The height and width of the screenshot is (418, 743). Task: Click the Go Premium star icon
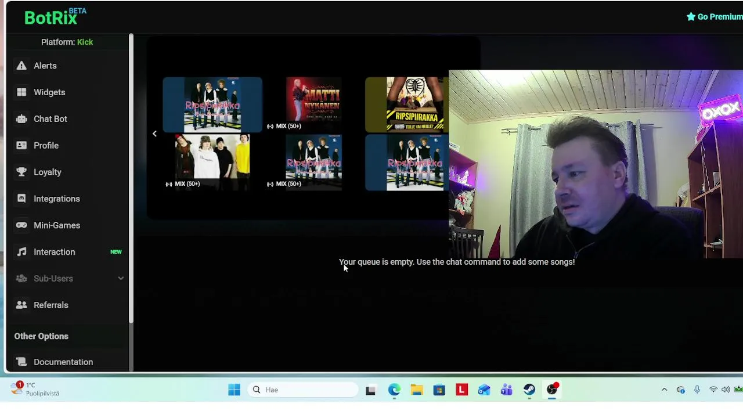pyautogui.click(x=691, y=17)
